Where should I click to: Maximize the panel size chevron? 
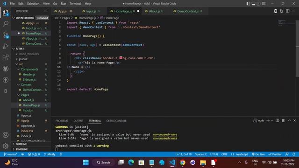click(x=289, y=120)
